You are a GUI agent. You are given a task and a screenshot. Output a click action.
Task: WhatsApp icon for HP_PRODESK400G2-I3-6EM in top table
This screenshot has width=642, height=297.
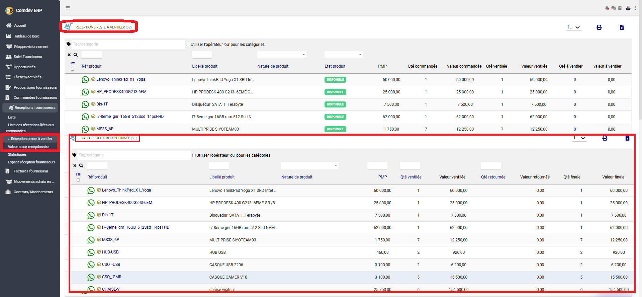[x=85, y=92]
